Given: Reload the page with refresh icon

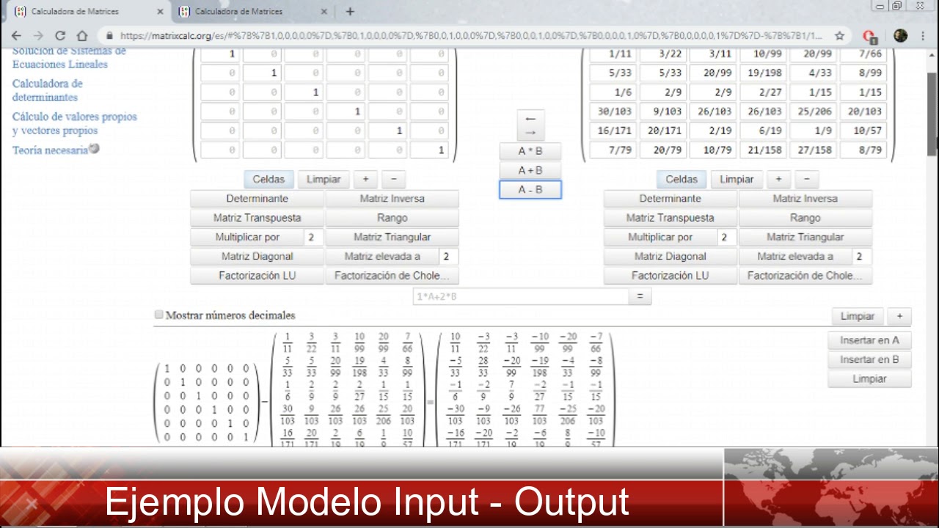Looking at the screenshot, I should click(60, 35).
